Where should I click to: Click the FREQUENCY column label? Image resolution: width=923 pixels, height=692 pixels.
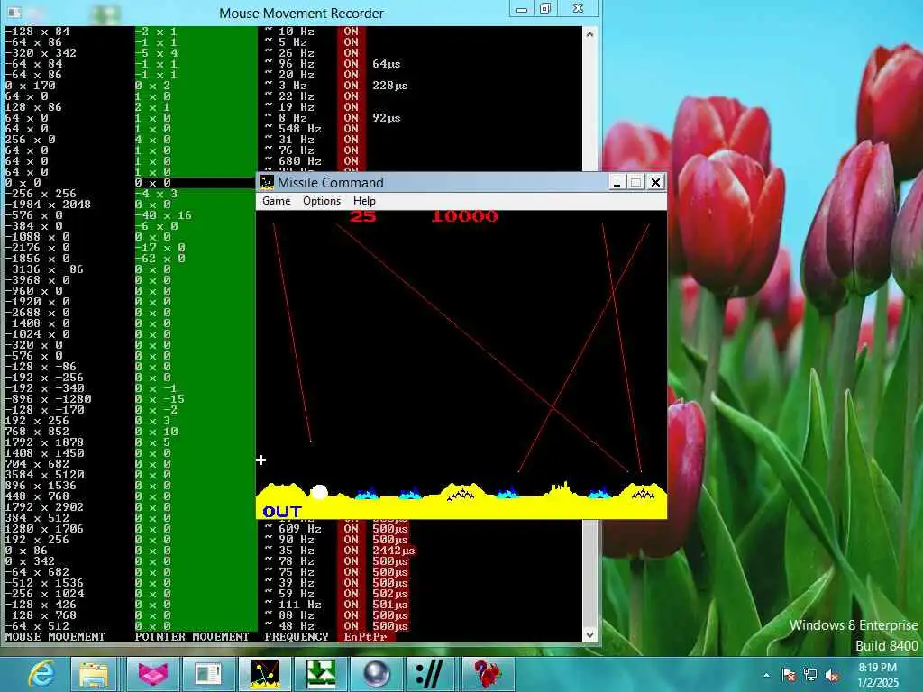coord(296,637)
